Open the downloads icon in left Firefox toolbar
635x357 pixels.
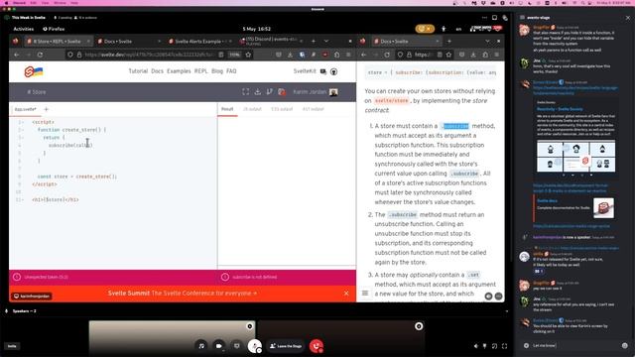coord(290,55)
